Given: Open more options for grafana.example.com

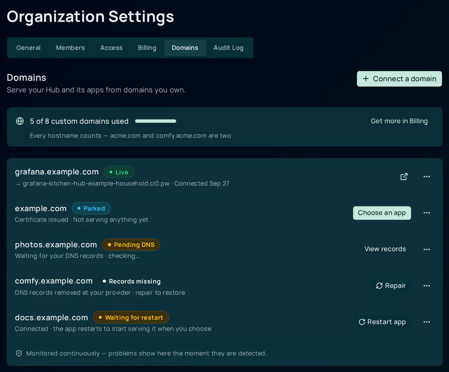Looking at the screenshot, I should point(427,177).
